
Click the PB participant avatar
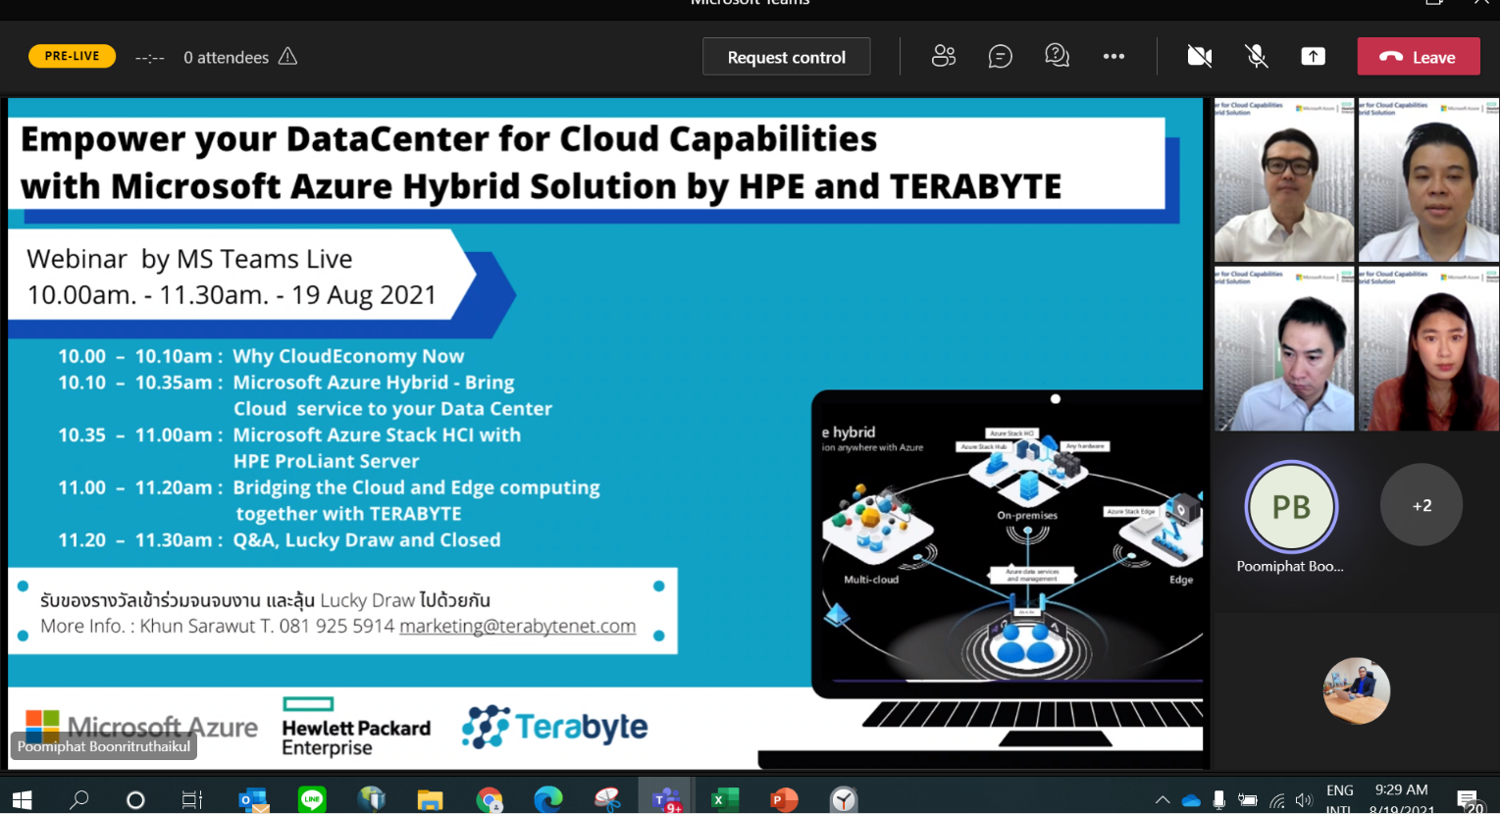point(1291,507)
